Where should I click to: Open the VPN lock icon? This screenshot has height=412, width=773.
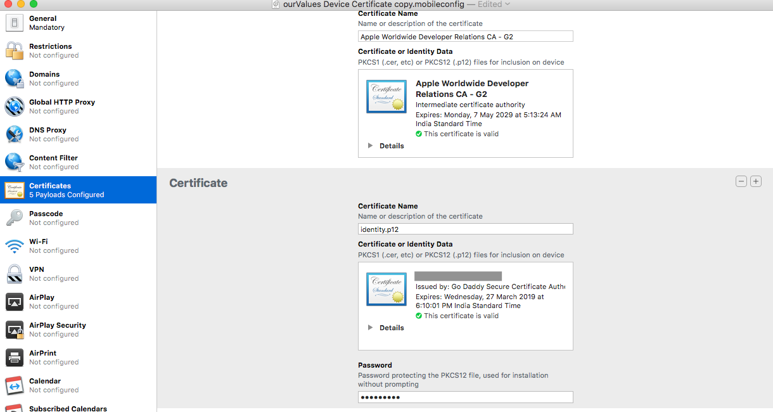pos(15,274)
